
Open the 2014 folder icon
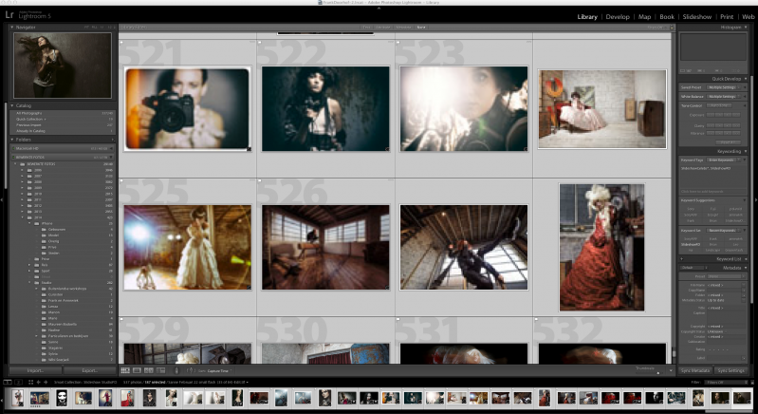click(29, 217)
